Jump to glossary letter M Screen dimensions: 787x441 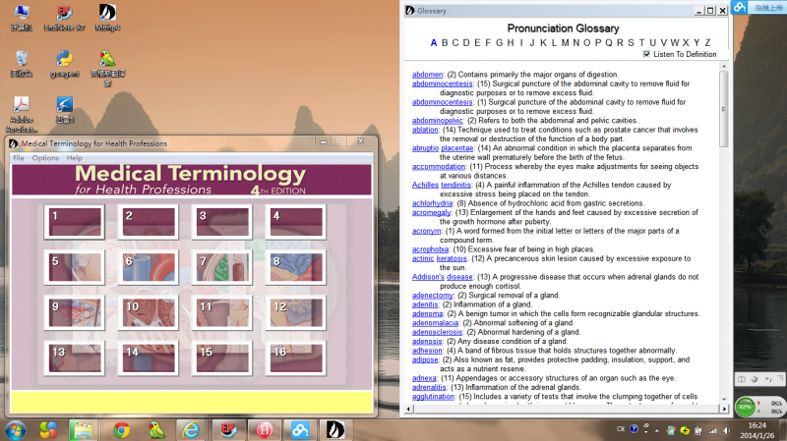pos(565,42)
